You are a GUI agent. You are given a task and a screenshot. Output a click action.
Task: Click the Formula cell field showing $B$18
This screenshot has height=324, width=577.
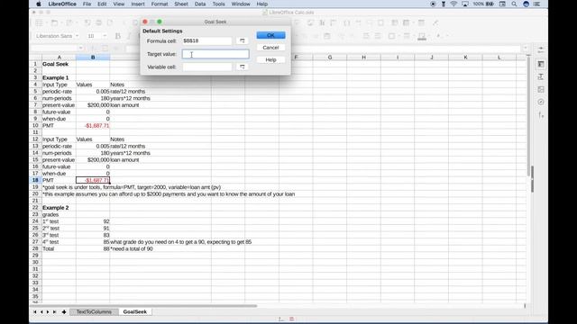[207, 40]
